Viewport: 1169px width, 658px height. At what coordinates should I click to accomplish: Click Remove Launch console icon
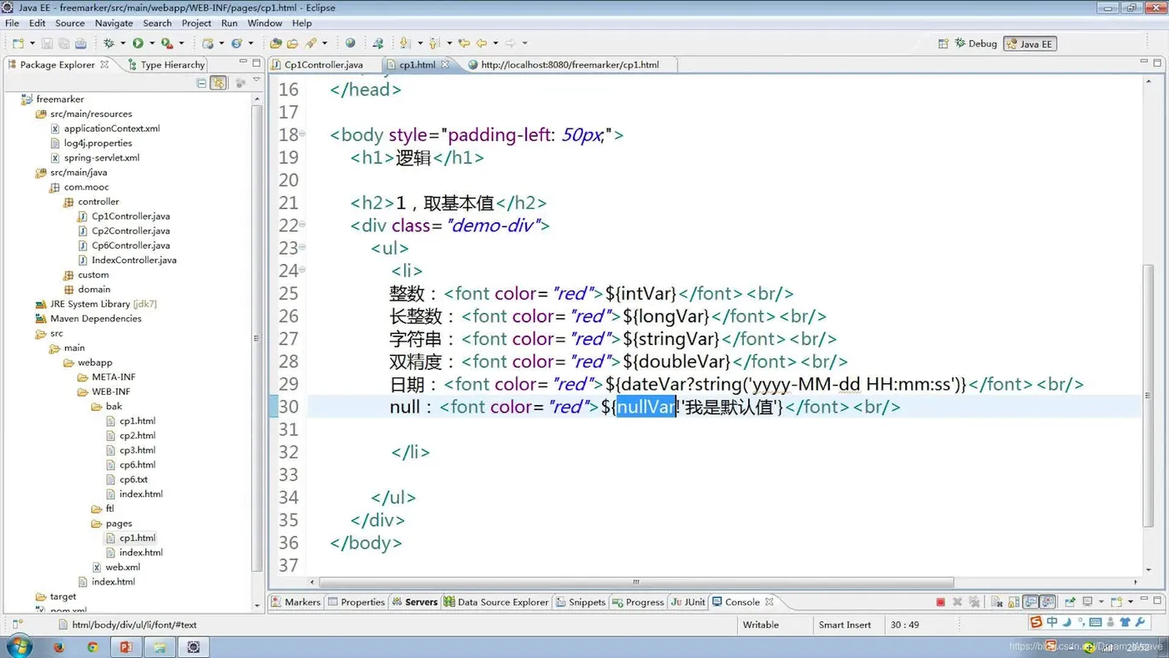pos(958,601)
